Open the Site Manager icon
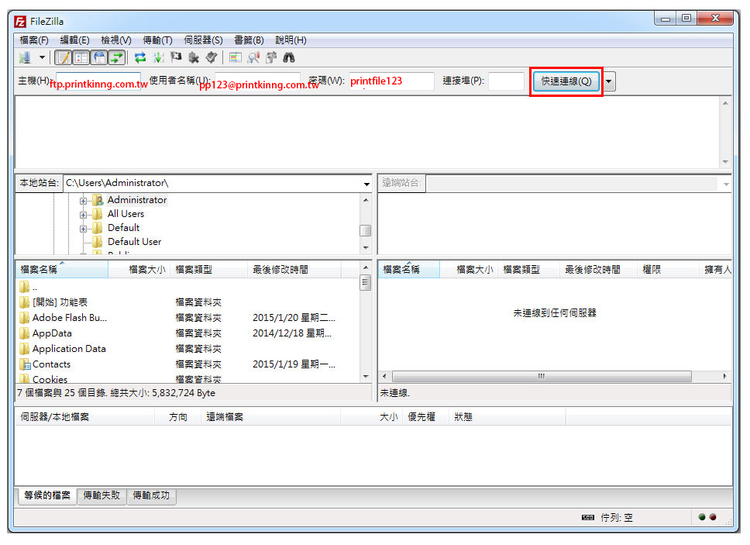 pyautogui.click(x=25, y=58)
